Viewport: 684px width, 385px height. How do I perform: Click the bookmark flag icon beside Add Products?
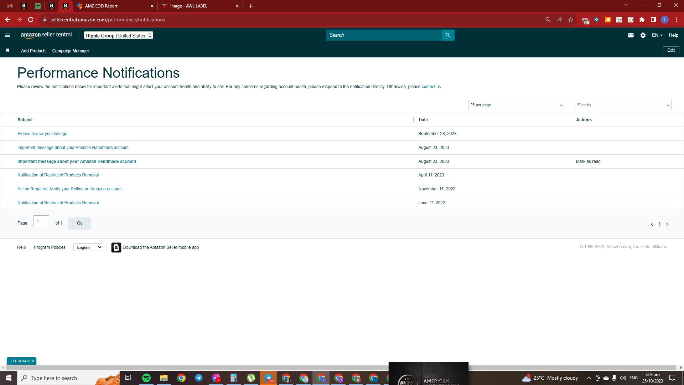coord(7,51)
